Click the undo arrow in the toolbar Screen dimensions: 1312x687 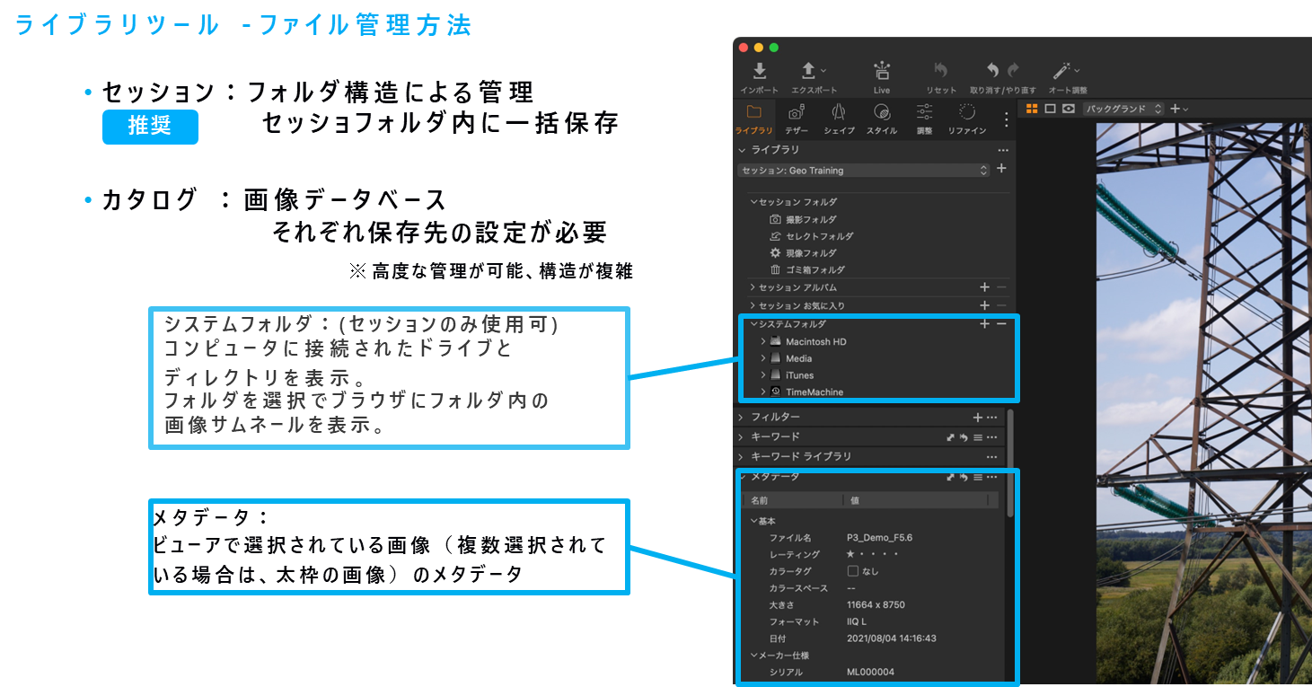(993, 70)
